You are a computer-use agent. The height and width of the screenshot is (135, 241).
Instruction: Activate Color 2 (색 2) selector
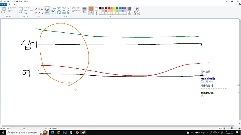click(x=96, y=11)
